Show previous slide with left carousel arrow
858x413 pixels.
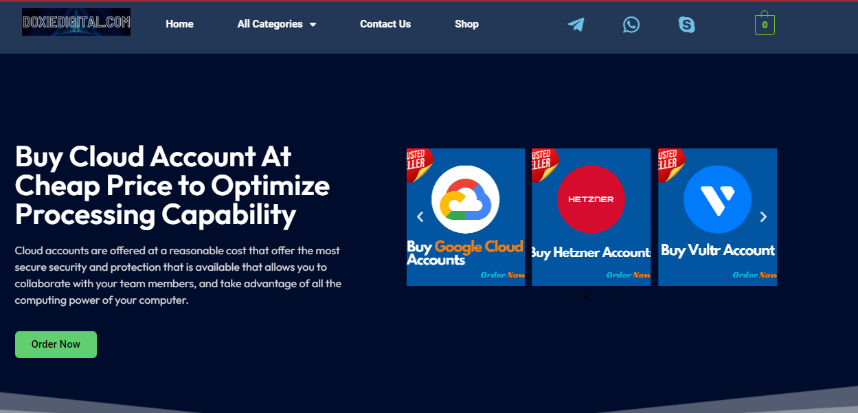(420, 217)
